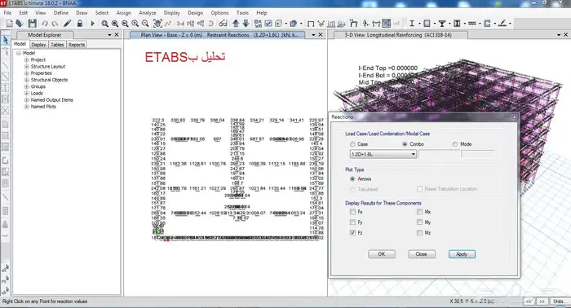This screenshot has height=308, width=571.
Task: Select the Case radio button
Action: pos(352,144)
